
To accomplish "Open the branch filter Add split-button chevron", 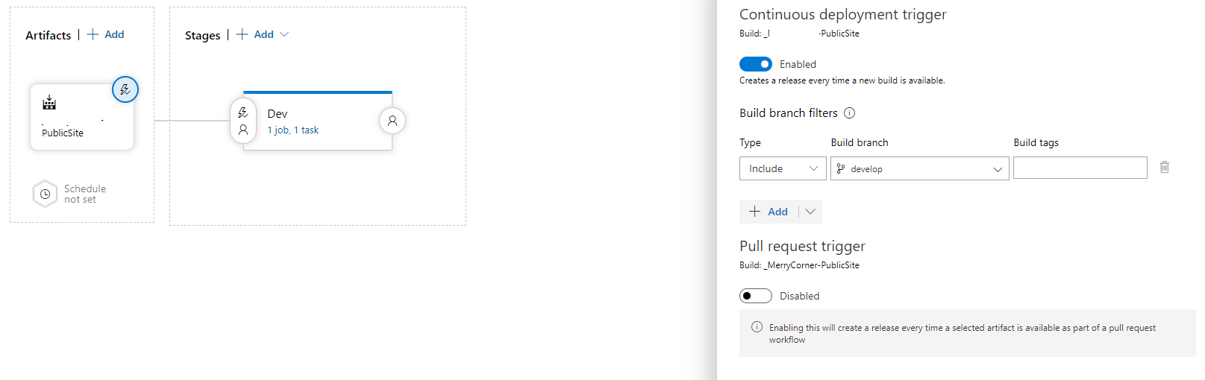I will pyautogui.click(x=810, y=212).
